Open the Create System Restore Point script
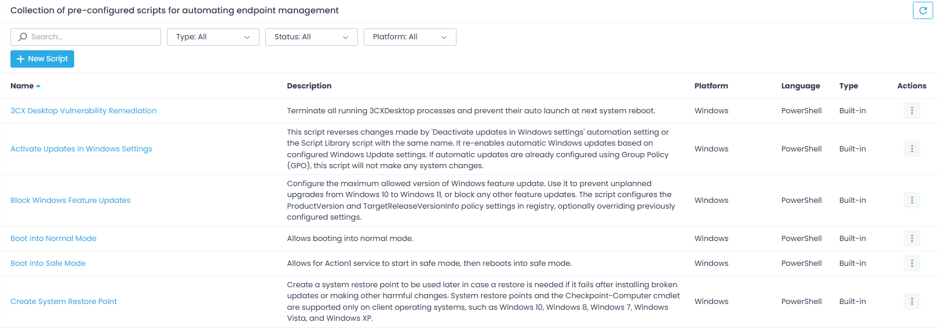Viewport: 939px width, 330px height. click(x=64, y=302)
